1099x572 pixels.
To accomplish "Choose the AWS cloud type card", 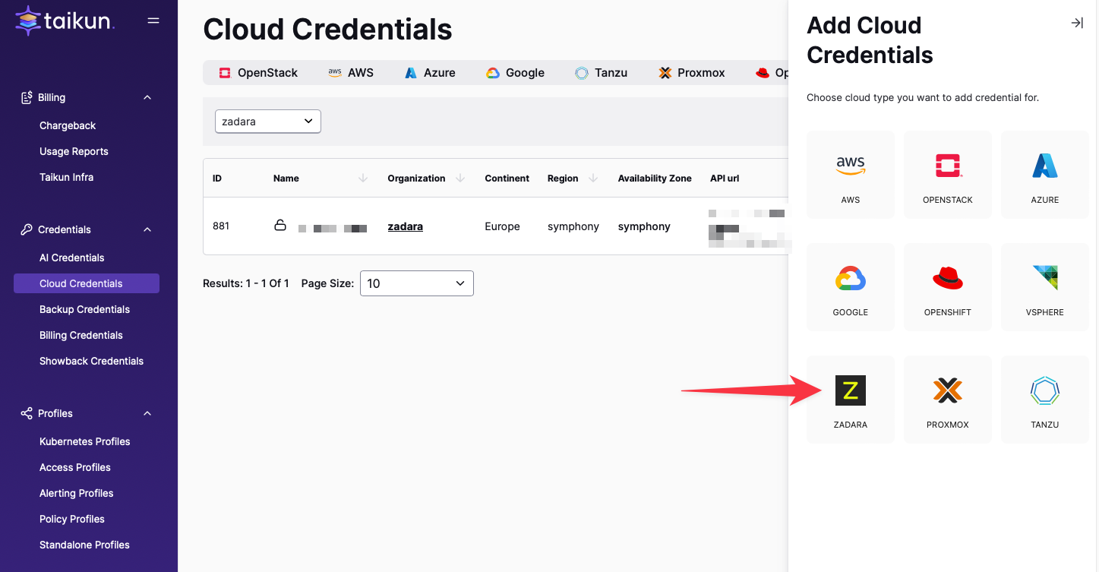I will pyautogui.click(x=851, y=175).
